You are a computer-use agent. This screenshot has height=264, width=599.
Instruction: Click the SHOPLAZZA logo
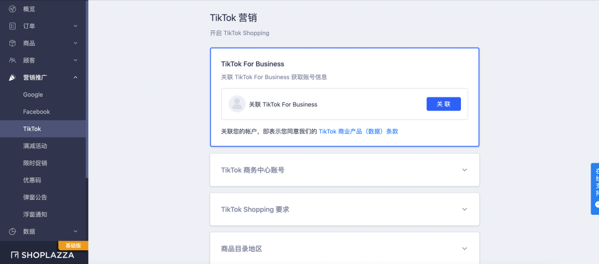coord(43,255)
